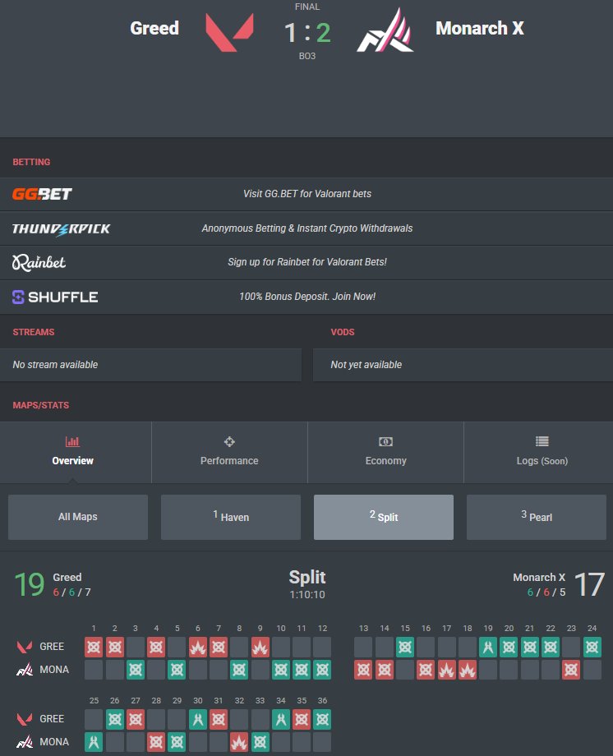Open the Monarch X team logo

tap(385, 31)
